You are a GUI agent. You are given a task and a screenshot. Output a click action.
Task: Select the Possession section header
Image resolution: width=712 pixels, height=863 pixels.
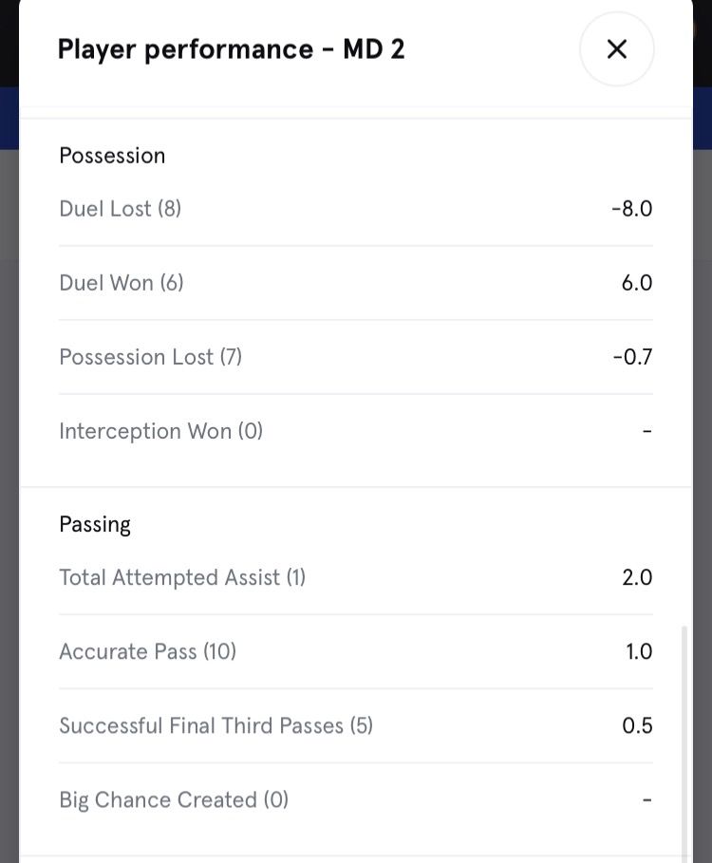coord(112,156)
